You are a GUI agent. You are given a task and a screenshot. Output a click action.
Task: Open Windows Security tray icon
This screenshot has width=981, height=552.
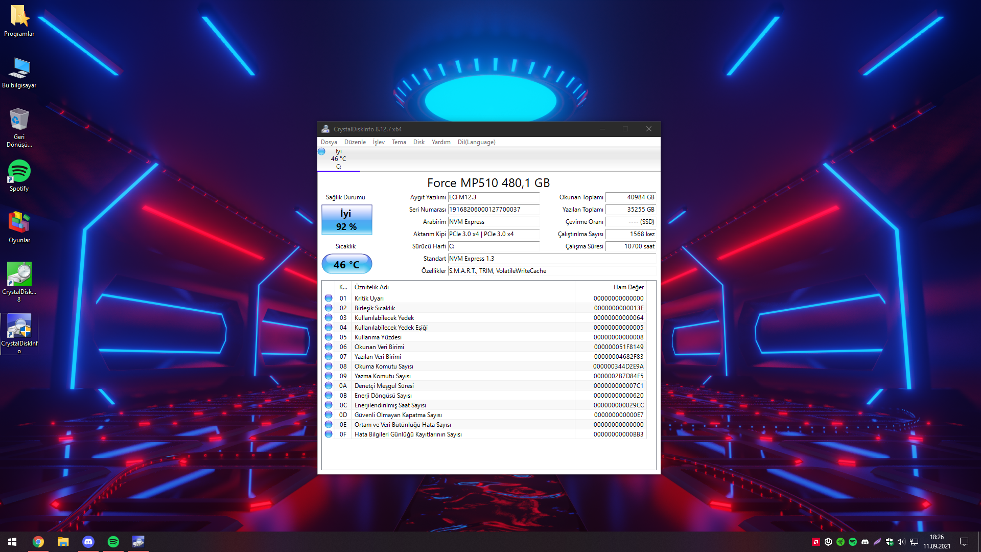point(890,542)
